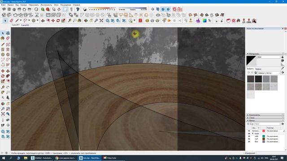Open the Extensions menu

click(66, 5)
